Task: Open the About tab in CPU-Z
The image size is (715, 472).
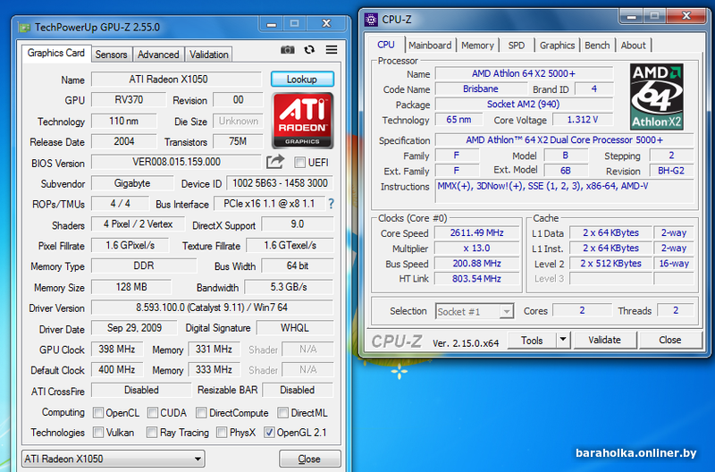Action: tap(633, 46)
